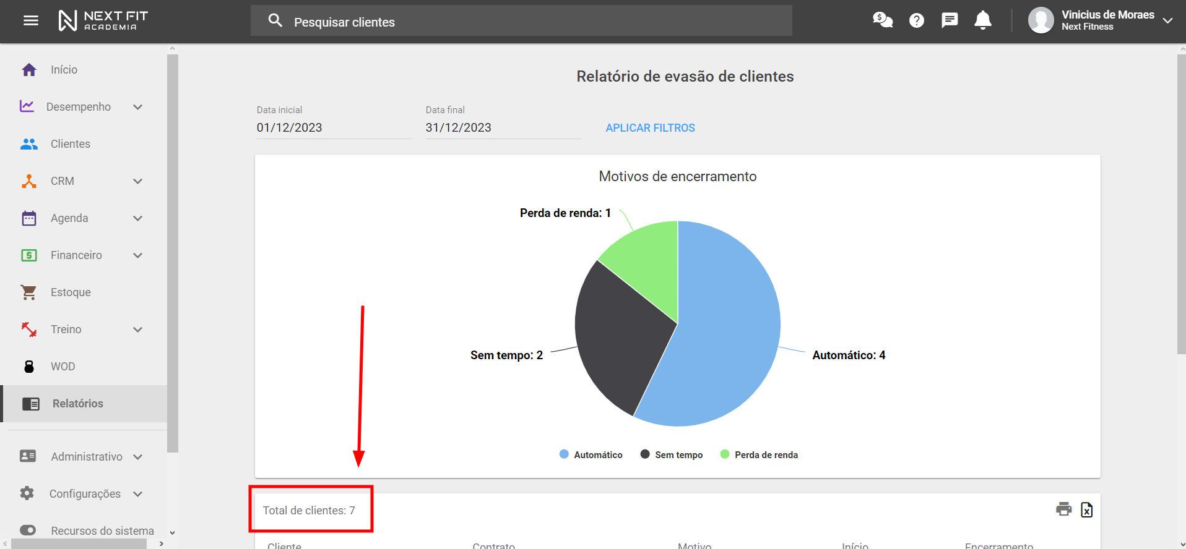Click the Data inicial date field

click(334, 127)
